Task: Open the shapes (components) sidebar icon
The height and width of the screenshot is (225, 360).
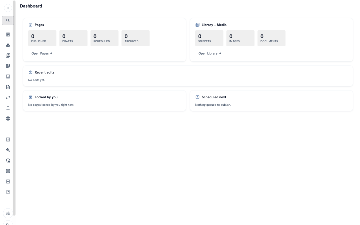Action: (8, 45)
